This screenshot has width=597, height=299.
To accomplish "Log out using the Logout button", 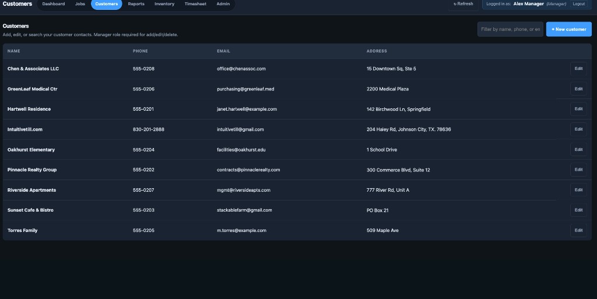I will pos(579,4).
